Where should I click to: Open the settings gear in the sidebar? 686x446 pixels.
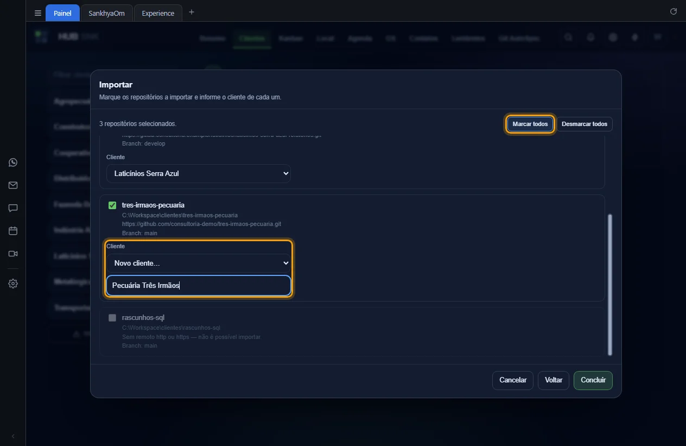pyautogui.click(x=13, y=284)
